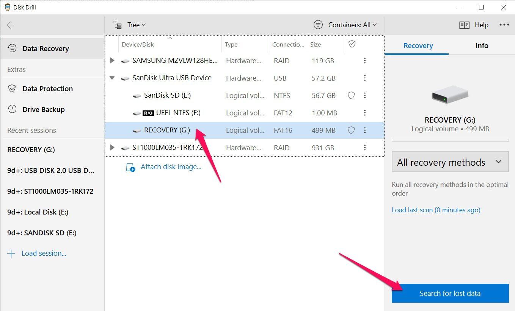
Task: Sort by the protection shield column header
Action: tap(352, 44)
